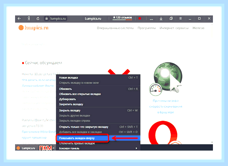Open the three-dots more menu
Screen dimensions: 228x166
(x=152, y=19)
